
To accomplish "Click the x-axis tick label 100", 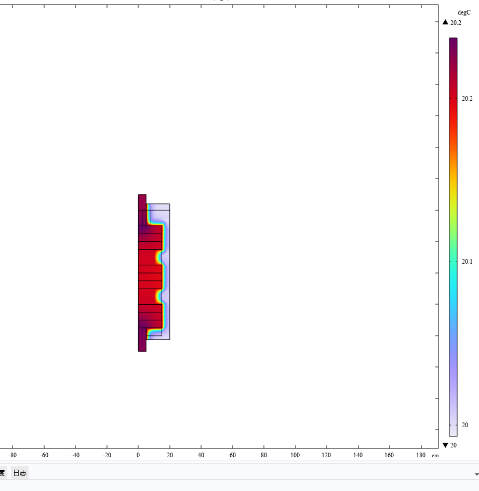I will (295, 455).
